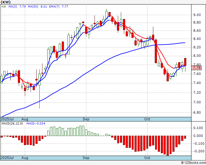
Task: Click the (KW) ticker title
Action: [x=5, y=2]
